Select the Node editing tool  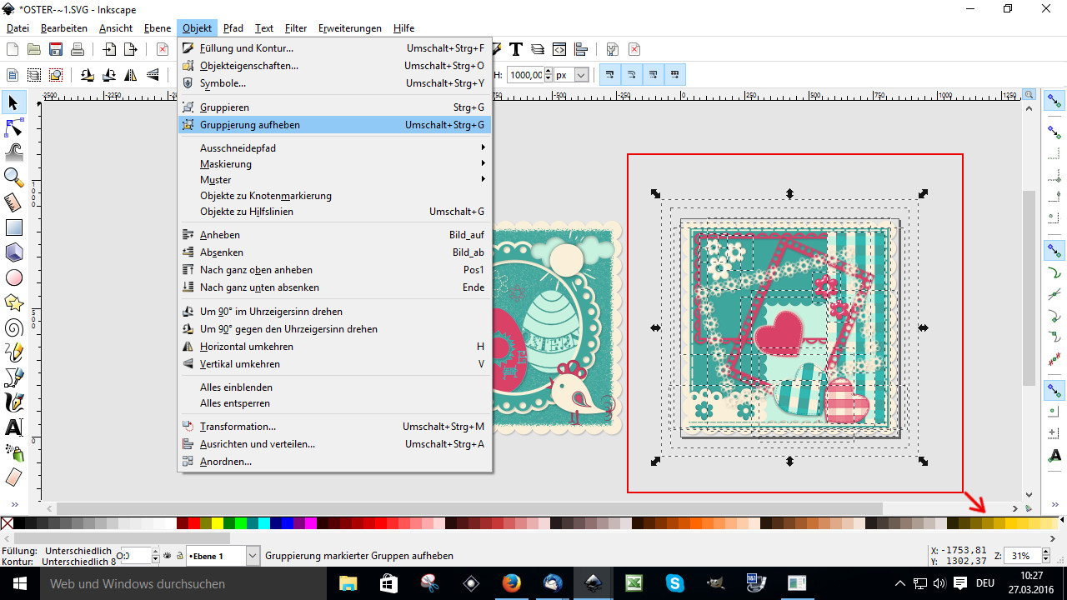click(13, 127)
